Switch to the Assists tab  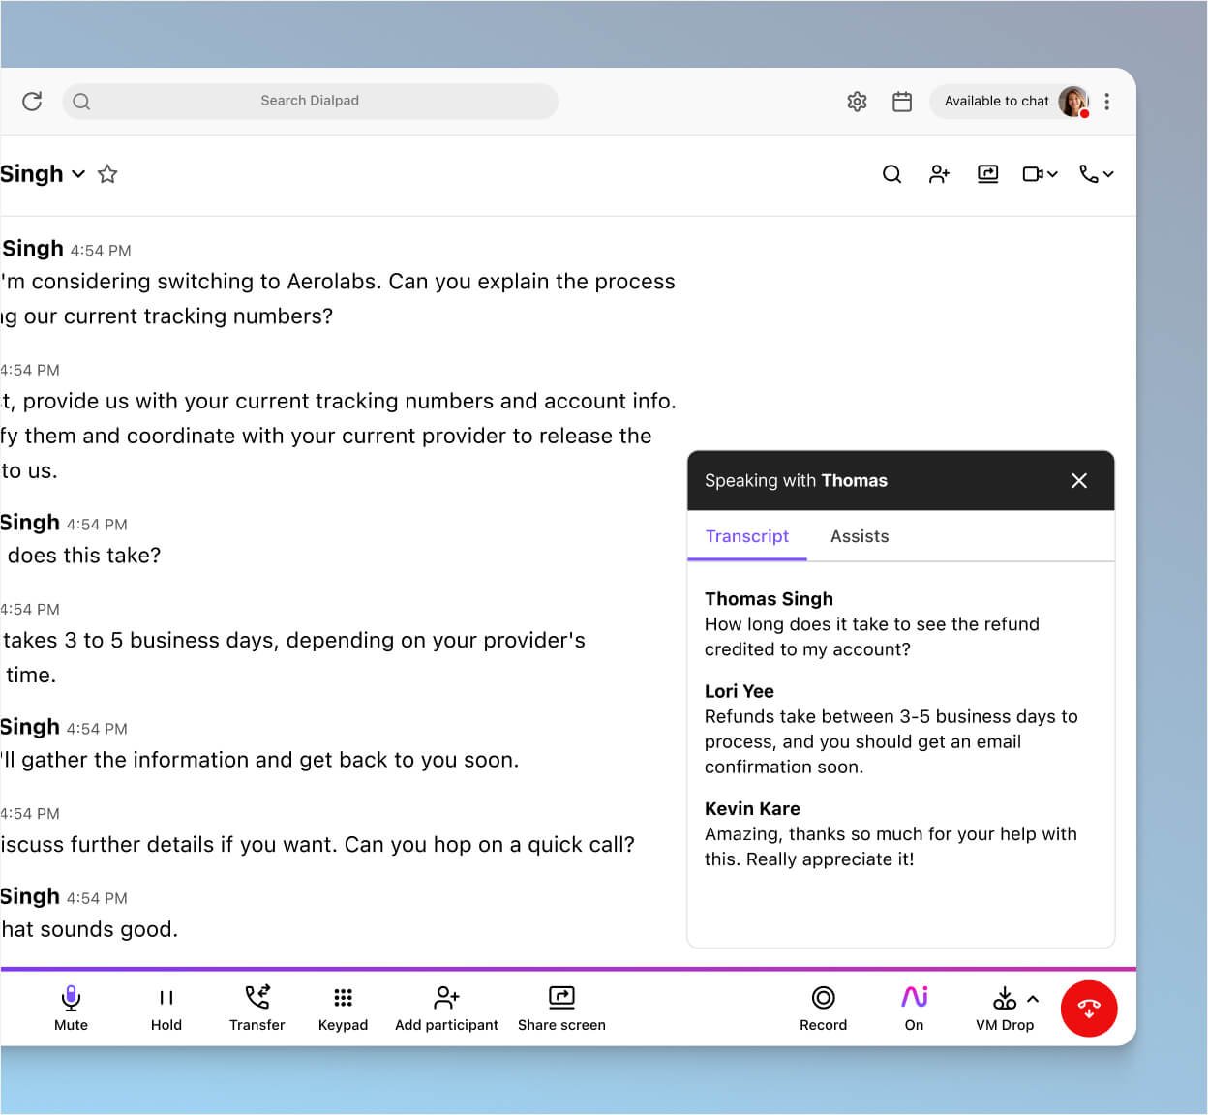pyautogui.click(x=860, y=536)
